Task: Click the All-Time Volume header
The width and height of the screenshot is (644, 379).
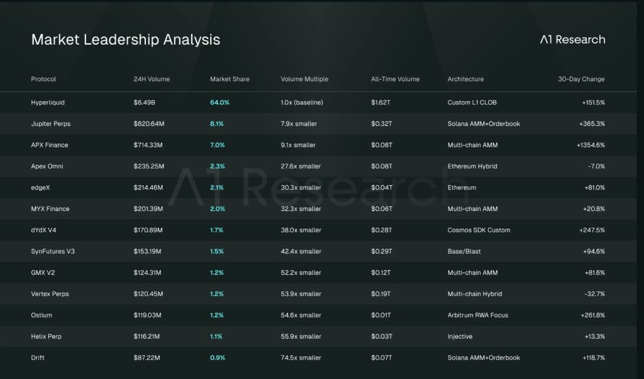Action: [395, 79]
